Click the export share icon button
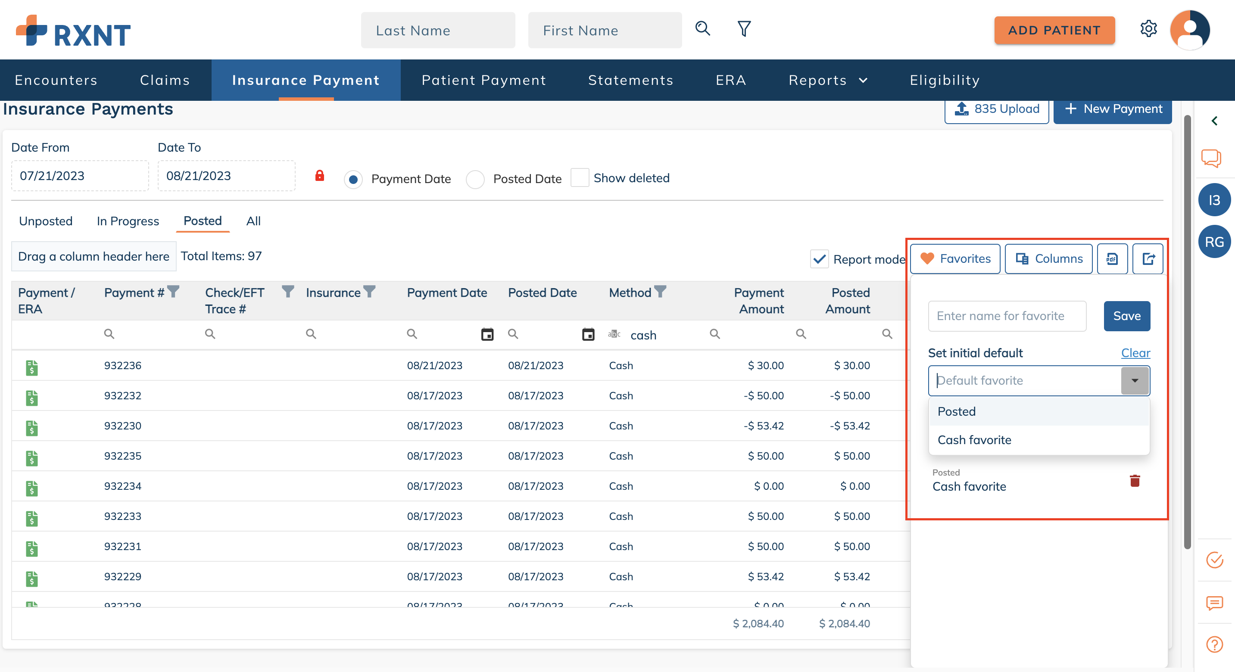Image resolution: width=1235 pixels, height=672 pixels. 1148,259
